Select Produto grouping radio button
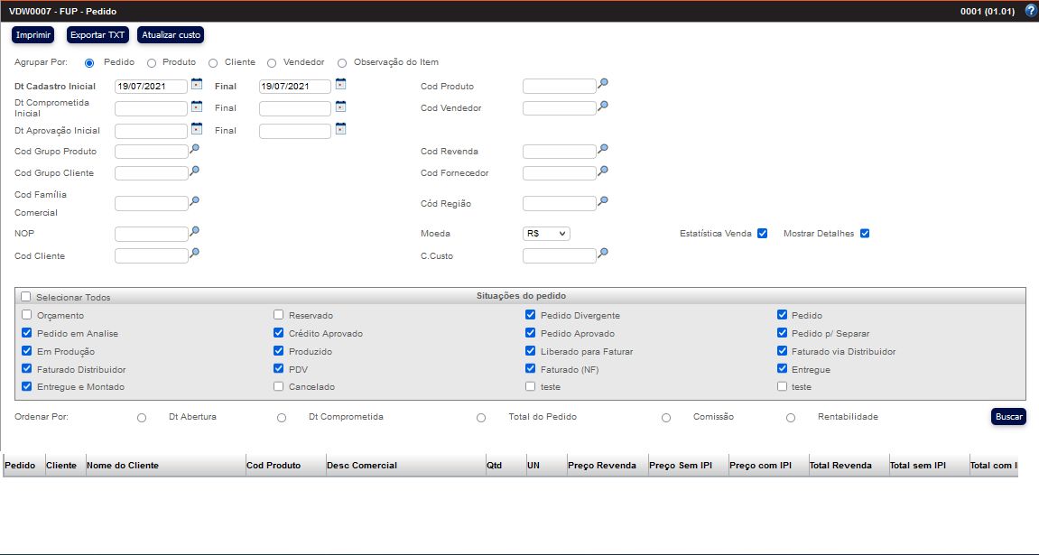The image size is (1039, 555). pyautogui.click(x=151, y=63)
